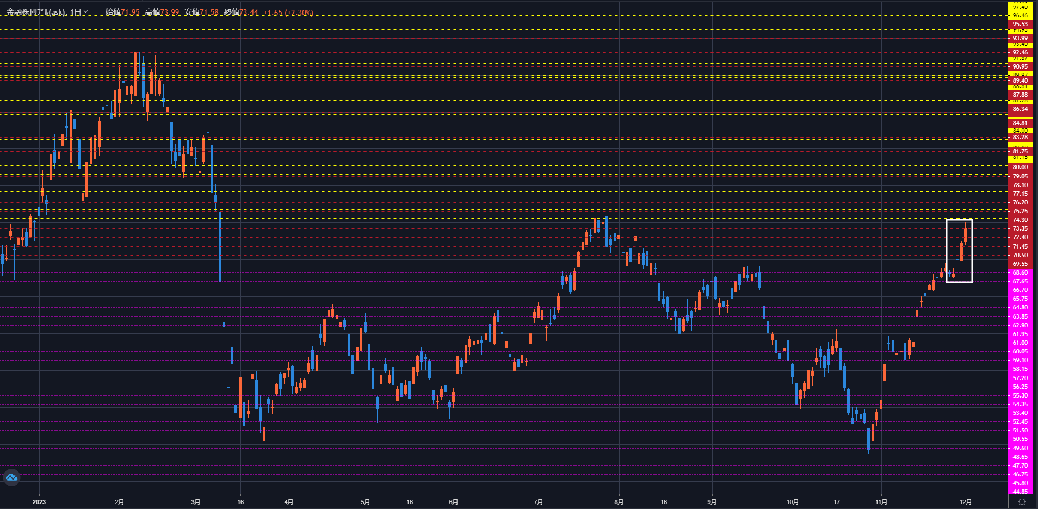Click the 86.34 price label

point(1020,109)
